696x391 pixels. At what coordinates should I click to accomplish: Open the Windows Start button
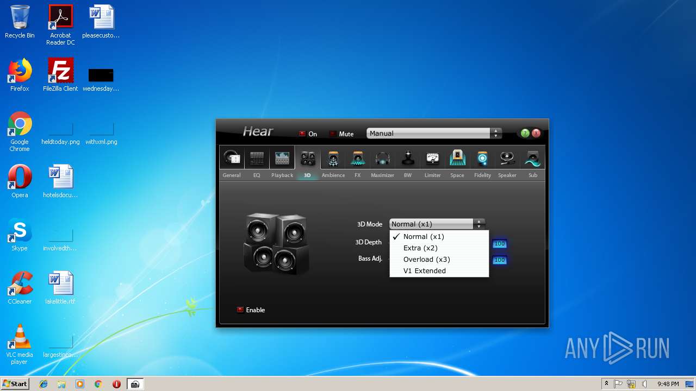15,384
